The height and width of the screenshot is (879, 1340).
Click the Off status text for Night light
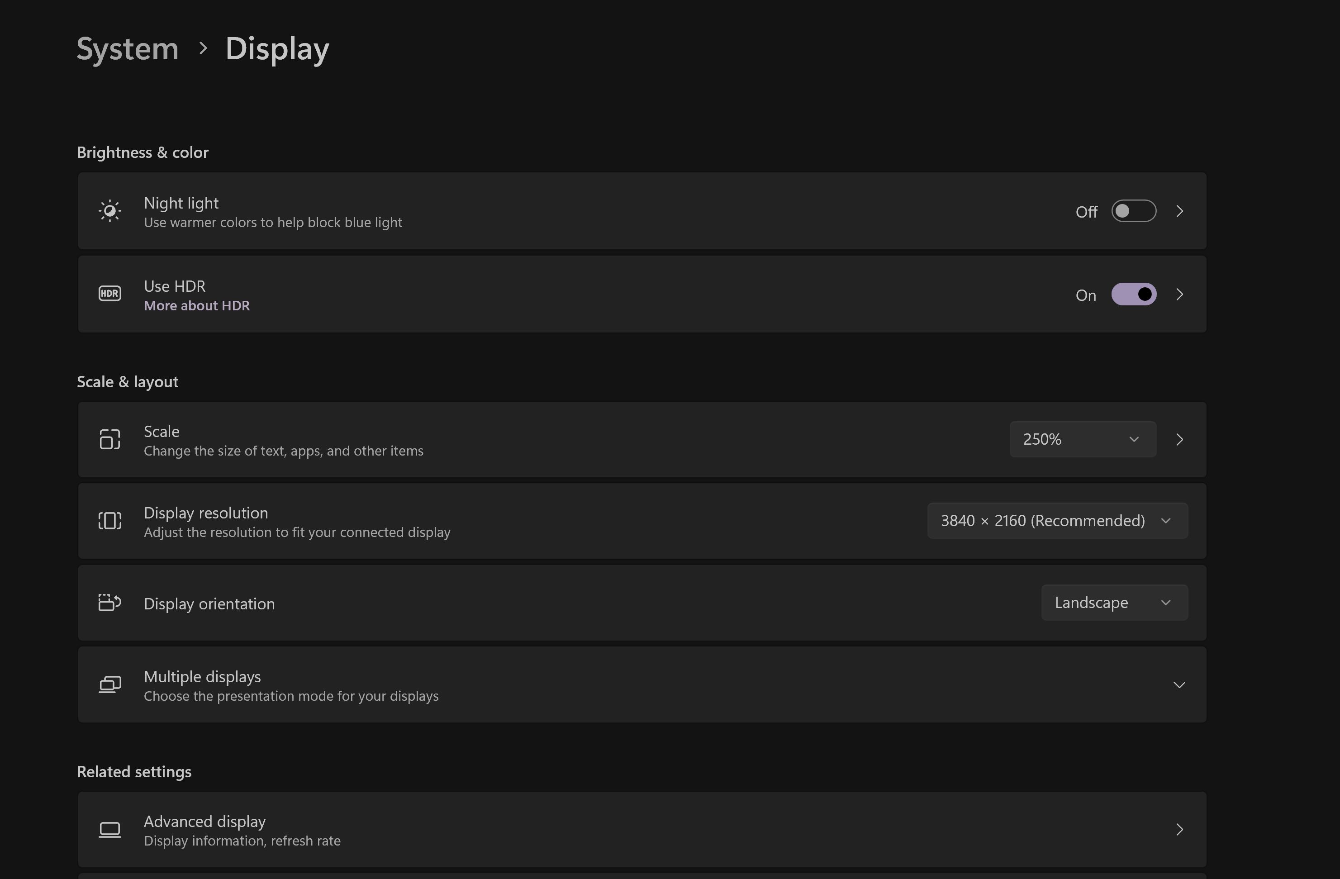pyautogui.click(x=1086, y=212)
